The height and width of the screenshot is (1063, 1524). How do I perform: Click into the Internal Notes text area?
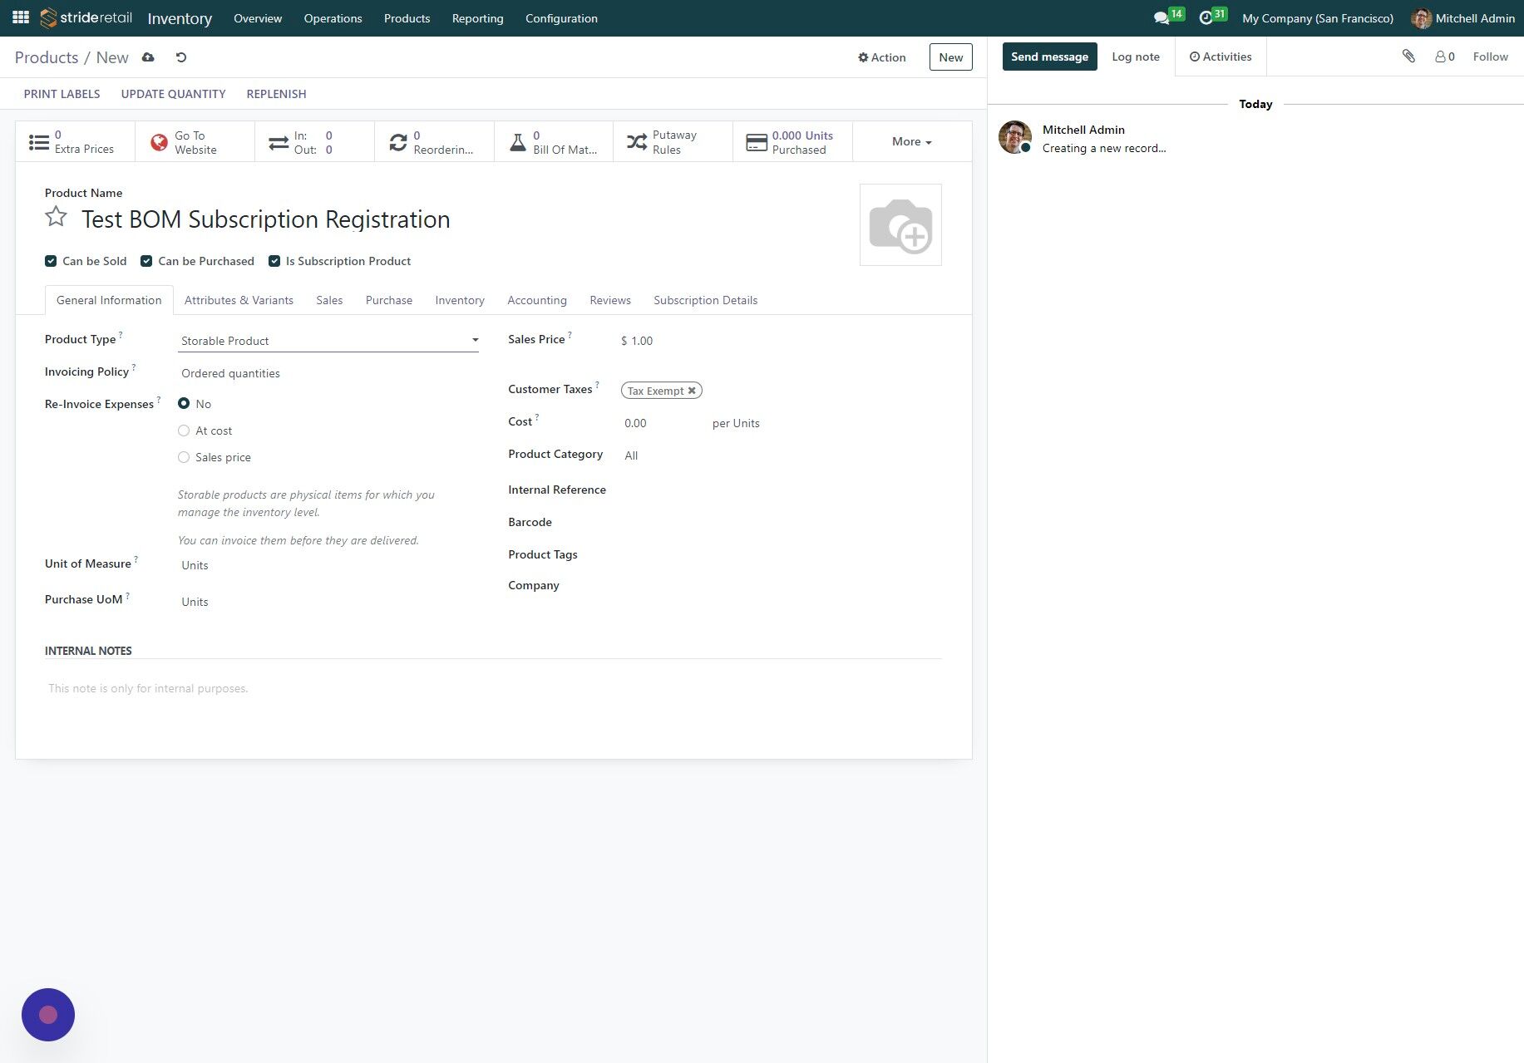coord(493,688)
